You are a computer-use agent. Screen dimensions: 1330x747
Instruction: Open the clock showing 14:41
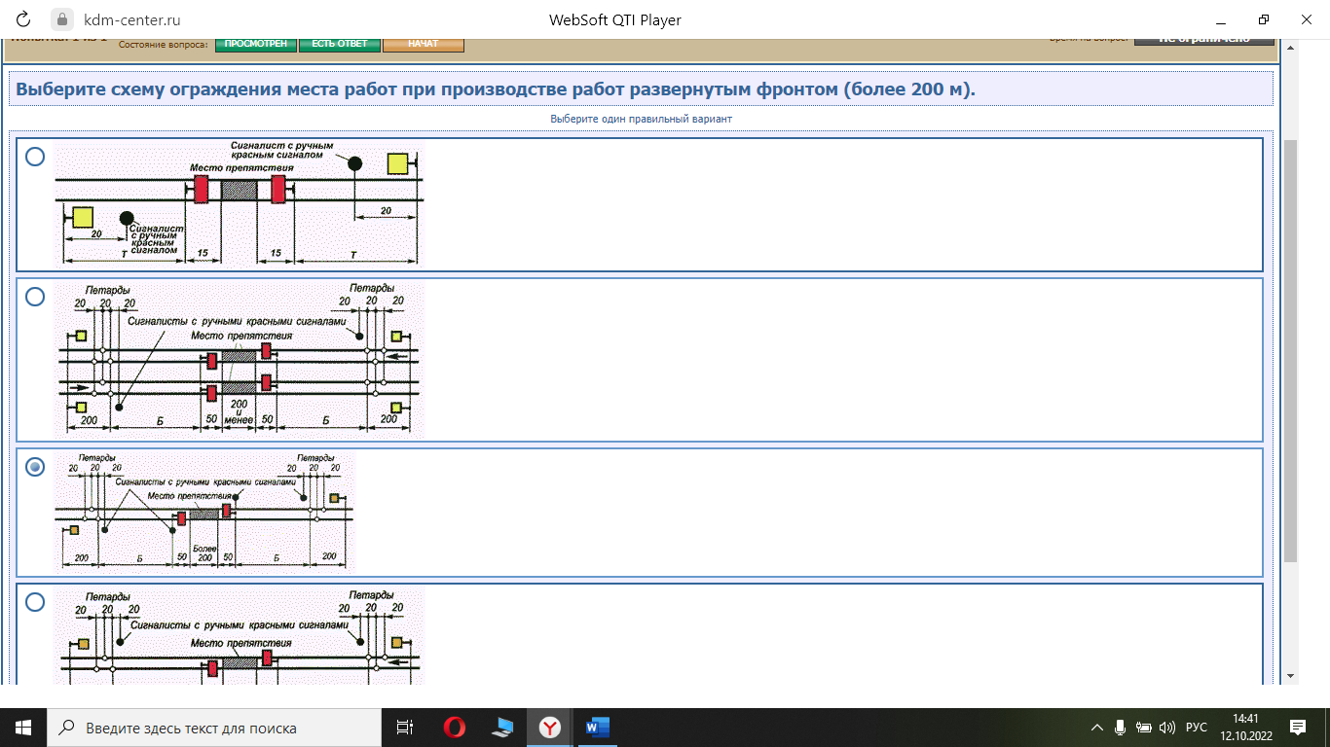1245,728
